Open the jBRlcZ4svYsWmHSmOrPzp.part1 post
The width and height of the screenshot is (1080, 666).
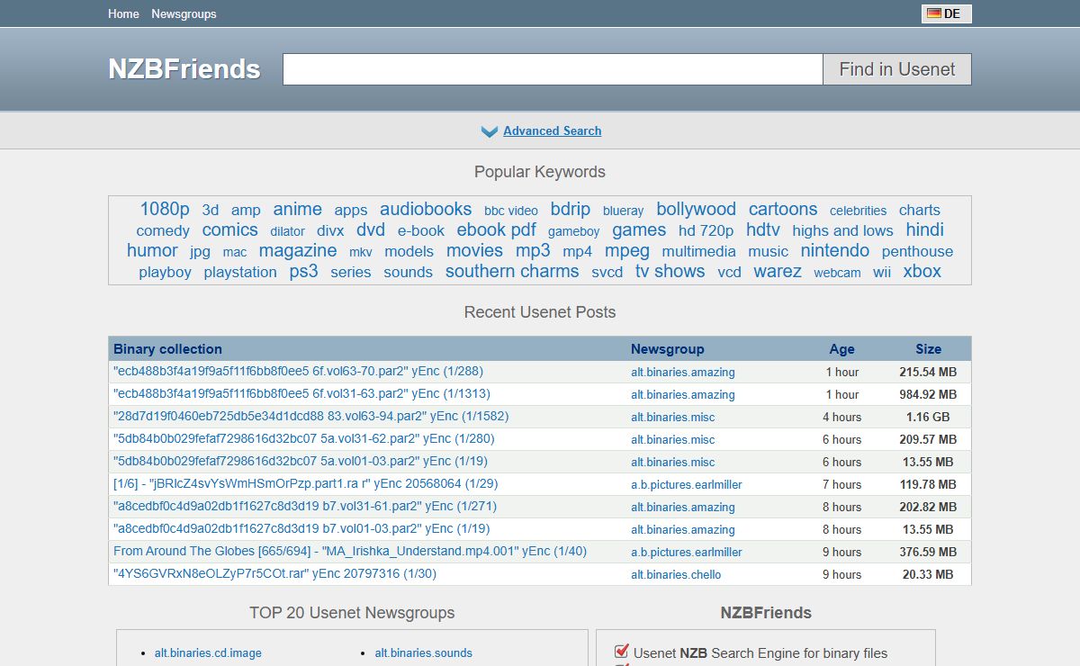coord(306,483)
